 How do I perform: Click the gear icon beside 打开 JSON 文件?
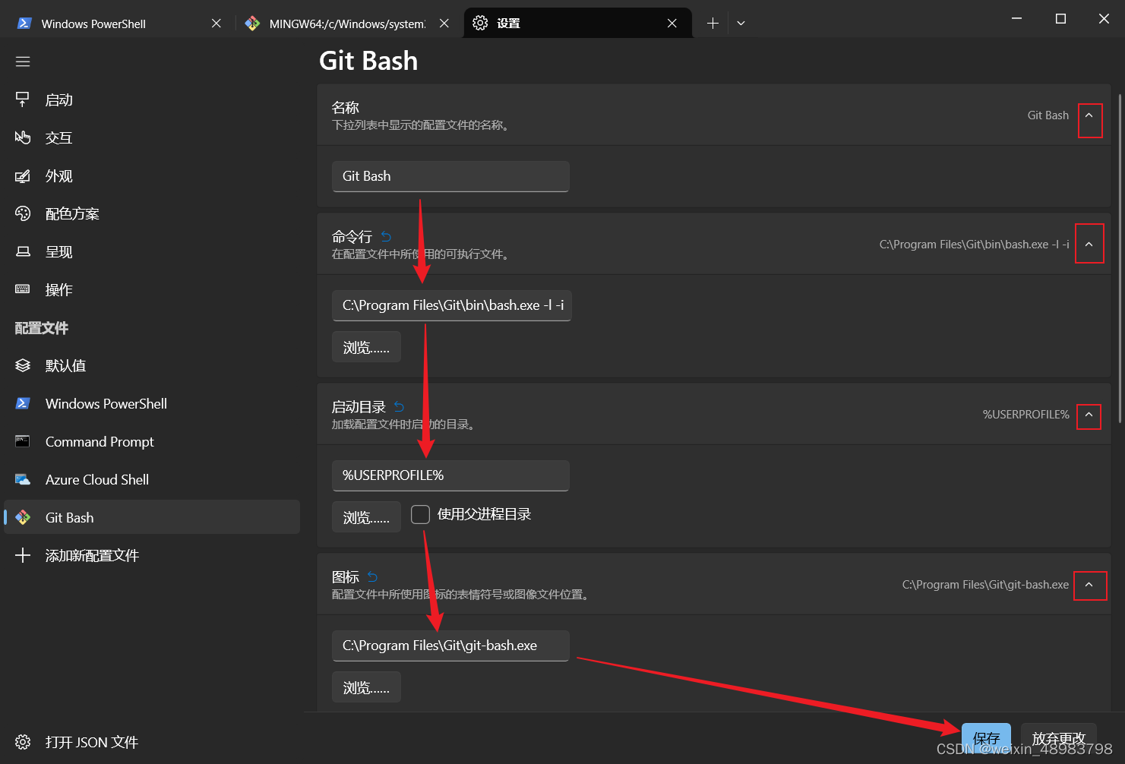pos(23,742)
